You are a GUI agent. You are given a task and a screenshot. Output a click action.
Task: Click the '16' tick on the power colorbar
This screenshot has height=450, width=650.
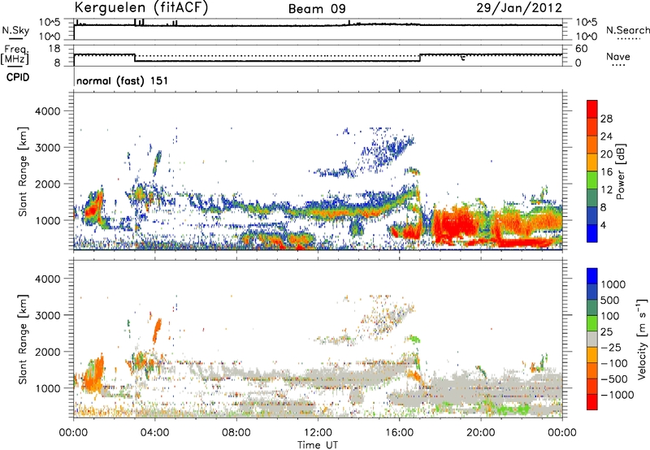(606, 172)
